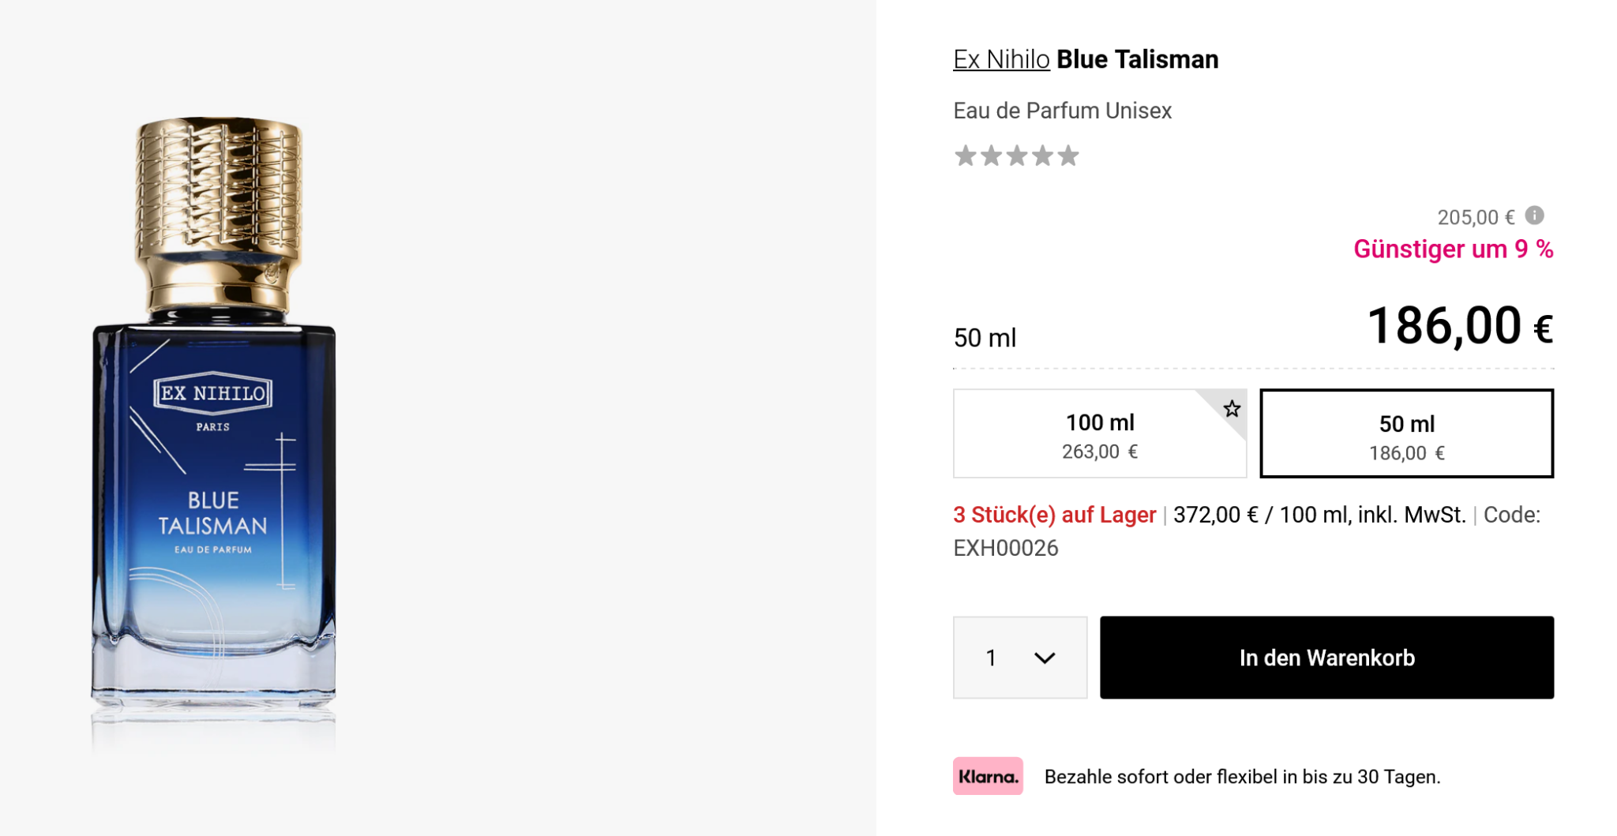Click the third rating star

pyautogui.click(x=1017, y=156)
